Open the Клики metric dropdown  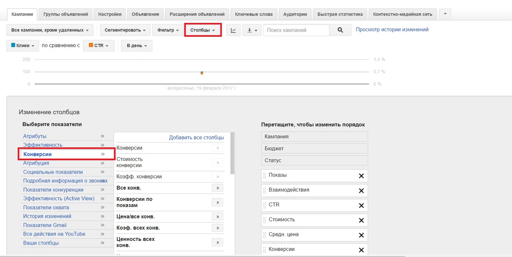tap(23, 46)
